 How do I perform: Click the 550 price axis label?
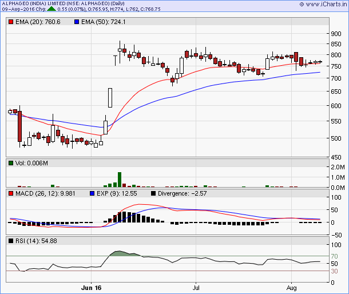[336, 121]
